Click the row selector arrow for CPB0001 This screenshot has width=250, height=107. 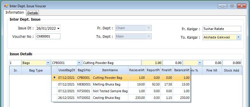click(54, 78)
